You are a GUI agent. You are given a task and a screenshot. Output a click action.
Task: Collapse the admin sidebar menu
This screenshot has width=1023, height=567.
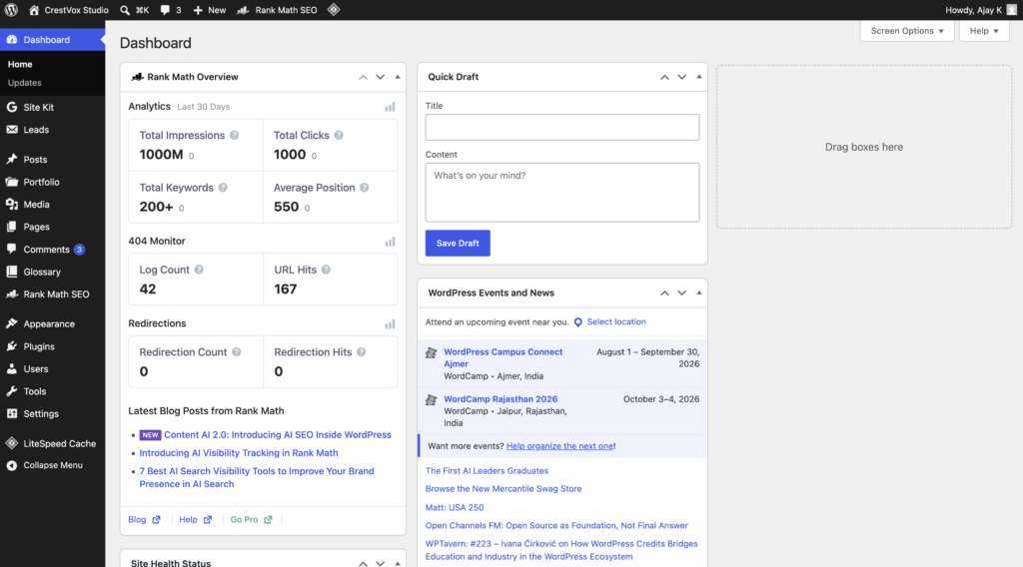(x=52, y=465)
